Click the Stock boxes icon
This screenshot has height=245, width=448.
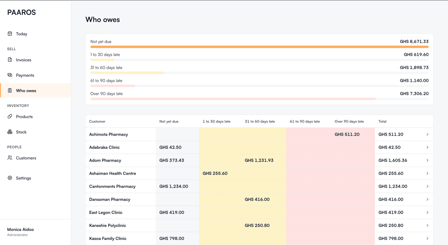point(10,132)
